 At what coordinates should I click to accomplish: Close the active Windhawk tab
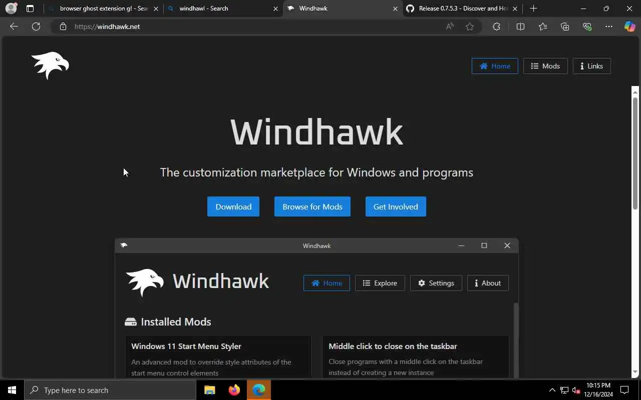[x=395, y=8]
